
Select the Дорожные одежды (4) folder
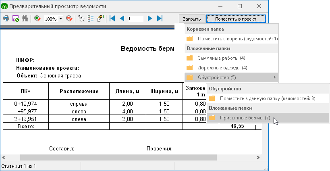click(x=231, y=68)
